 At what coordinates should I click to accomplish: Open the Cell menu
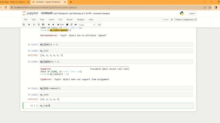point(60,19)
